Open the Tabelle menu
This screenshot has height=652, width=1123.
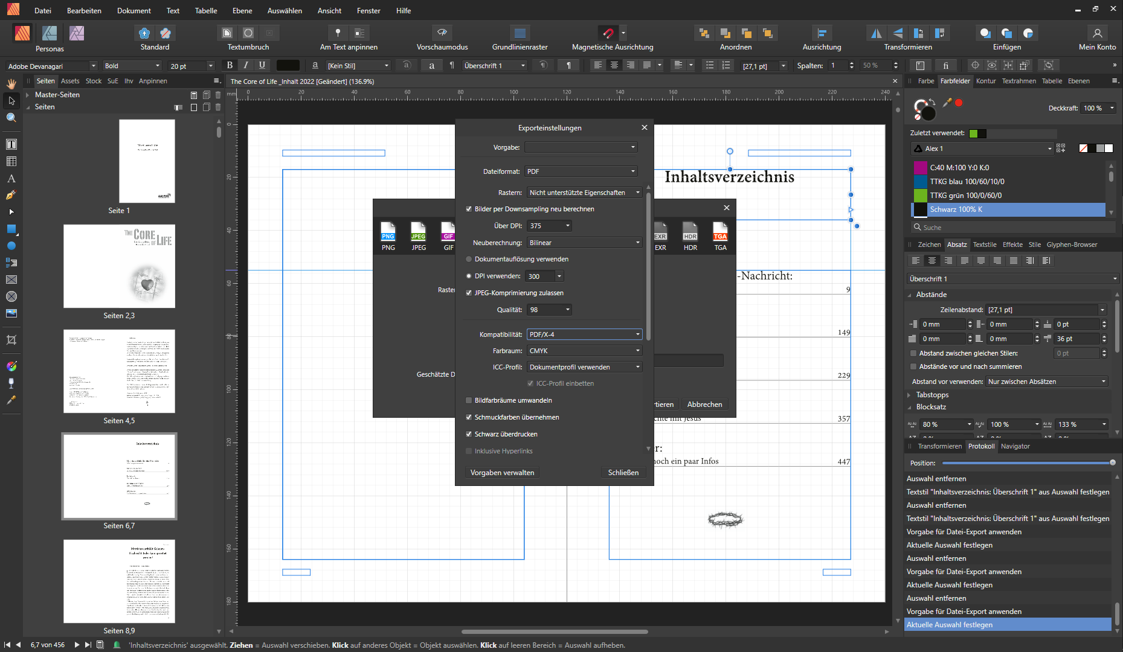(206, 10)
